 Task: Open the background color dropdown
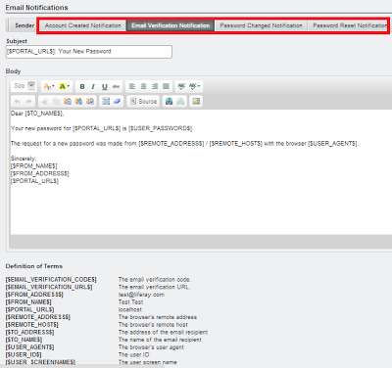point(64,86)
